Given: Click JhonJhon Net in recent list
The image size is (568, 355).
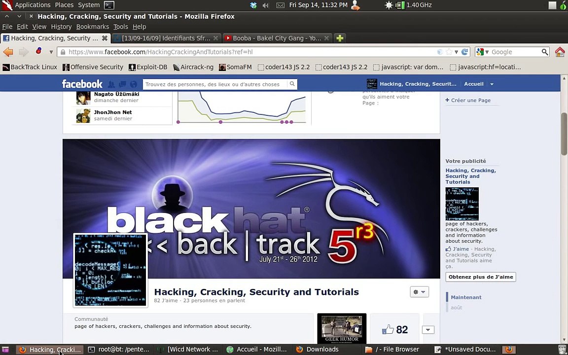Looking at the screenshot, I should click(112, 112).
